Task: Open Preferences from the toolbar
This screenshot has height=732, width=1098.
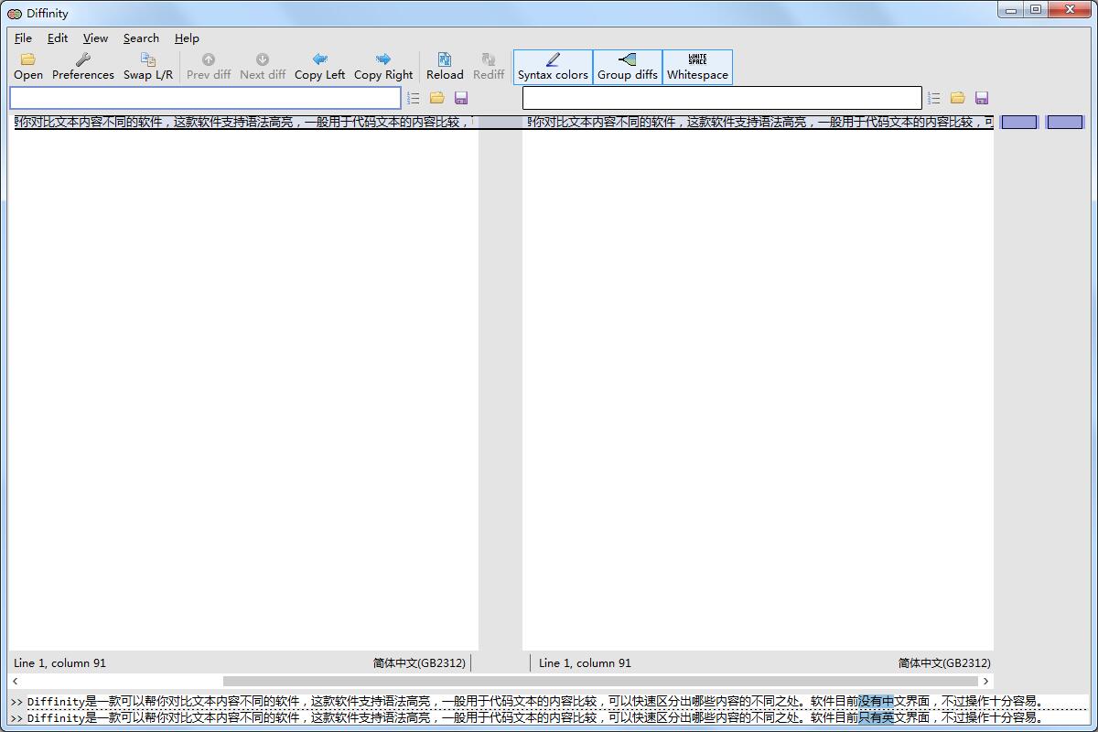Action: pyautogui.click(x=82, y=67)
